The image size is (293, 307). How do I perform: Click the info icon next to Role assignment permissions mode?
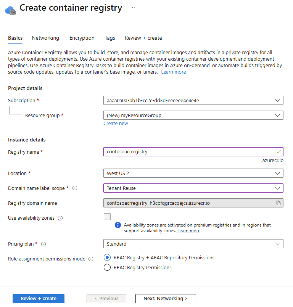[x=90, y=259]
